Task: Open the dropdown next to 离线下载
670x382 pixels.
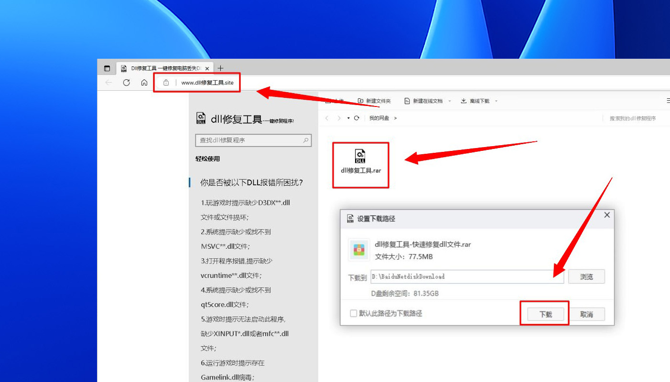Action: (497, 101)
